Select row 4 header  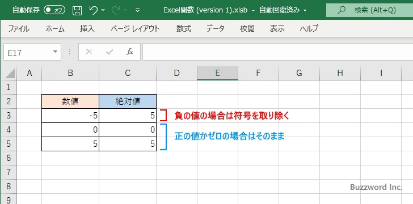pos(9,130)
